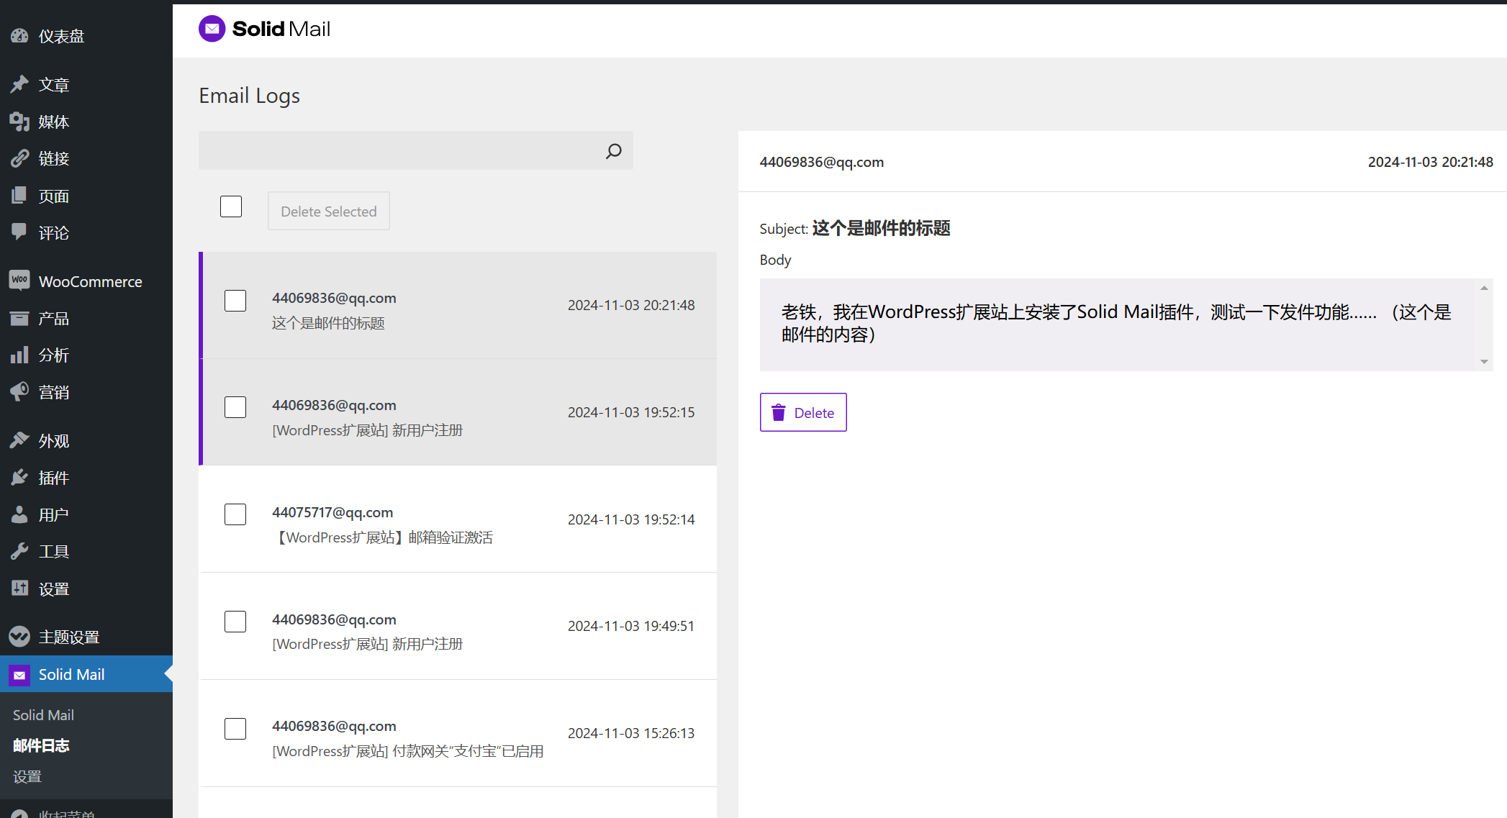Click the Email Logs heading
This screenshot has height=818, width=1507.
[250, 96]
